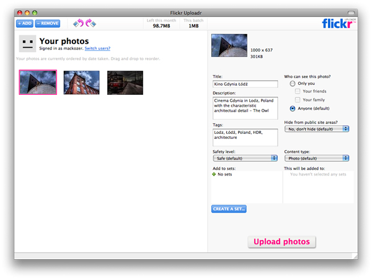This screenshot has height=279, width=372.
Task: Click the CREATE A SET button
Action: [x=229, y=209]
